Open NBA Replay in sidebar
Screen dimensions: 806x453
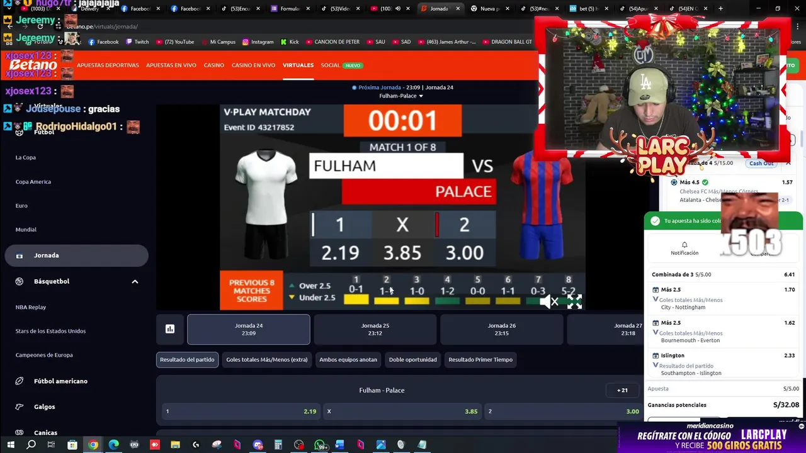pos(31,307)
